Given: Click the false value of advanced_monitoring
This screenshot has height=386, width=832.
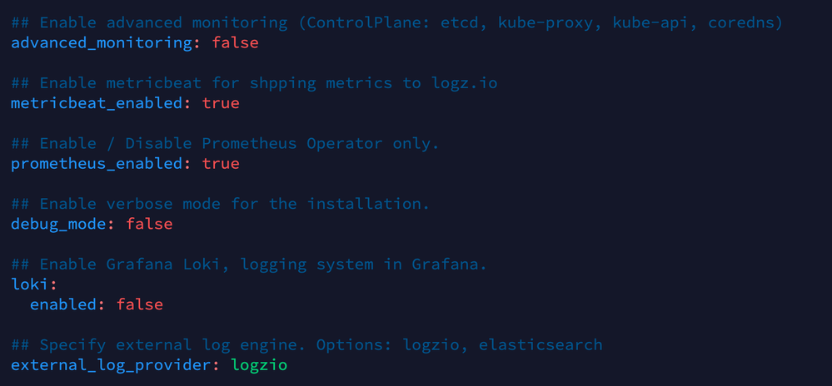Looking at the screenshot, I should pos(235,42).
